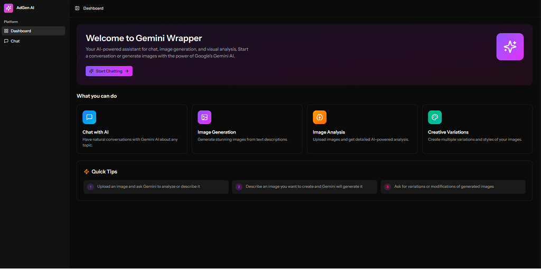
Task: Select the Chat with AI card title
Action: [x=96, y=132]
